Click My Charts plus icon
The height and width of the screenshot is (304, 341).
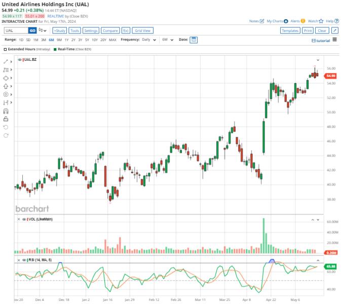coord(286,21)
